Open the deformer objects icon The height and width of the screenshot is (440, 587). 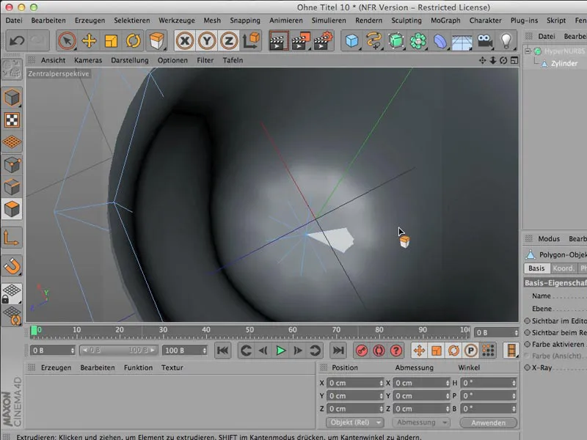[x=440, y=40]
